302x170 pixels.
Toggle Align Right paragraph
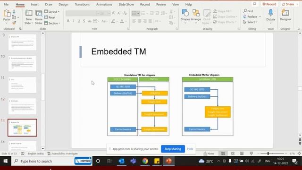point(145,21)
